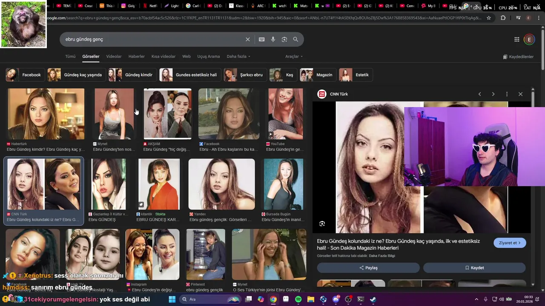Click the Ziyaret et button
545x306 pixels.
pyautogui.click(x=510, y=243)
